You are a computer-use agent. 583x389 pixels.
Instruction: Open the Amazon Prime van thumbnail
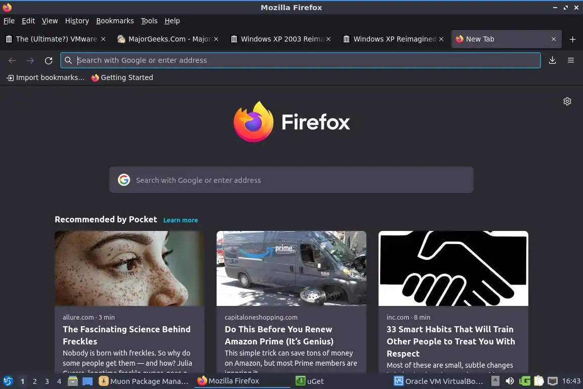pyautogui.click(x=291, y=268)
